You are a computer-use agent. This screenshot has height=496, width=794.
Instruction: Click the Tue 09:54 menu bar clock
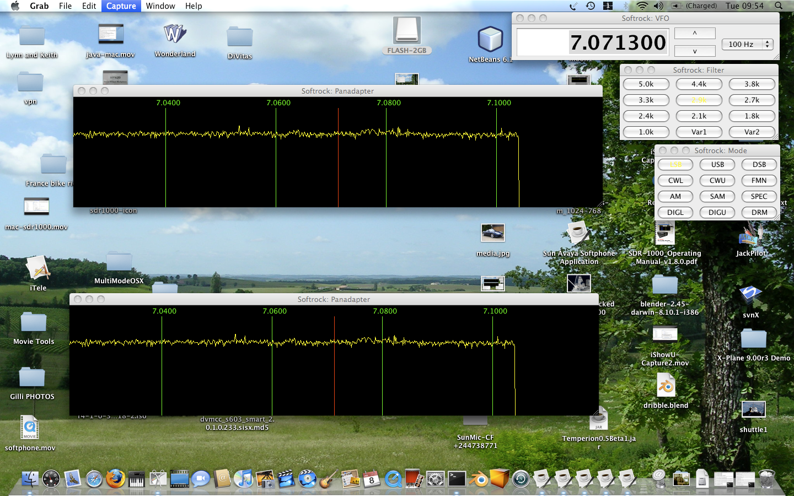(x=744, y=6)
